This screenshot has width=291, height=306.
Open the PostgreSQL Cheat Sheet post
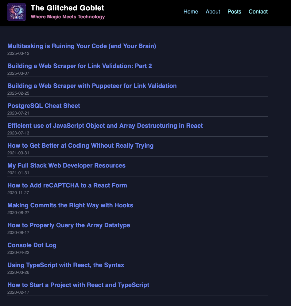[x=44, y=106]
